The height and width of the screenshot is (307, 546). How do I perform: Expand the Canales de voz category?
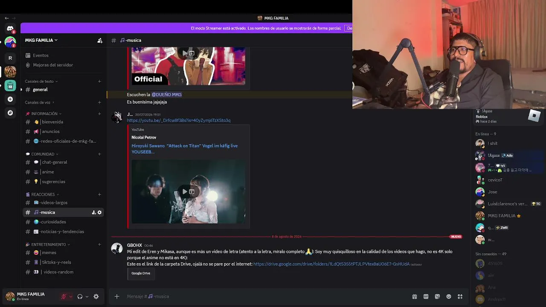coord(39,102)
